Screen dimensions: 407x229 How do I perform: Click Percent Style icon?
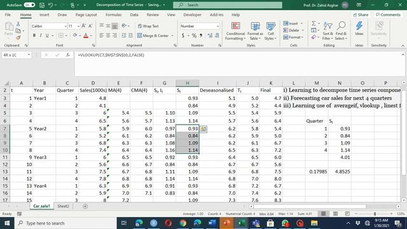[194, 36]
